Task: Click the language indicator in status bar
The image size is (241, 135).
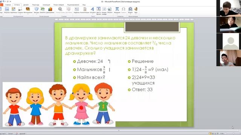Action: (22, 133)
